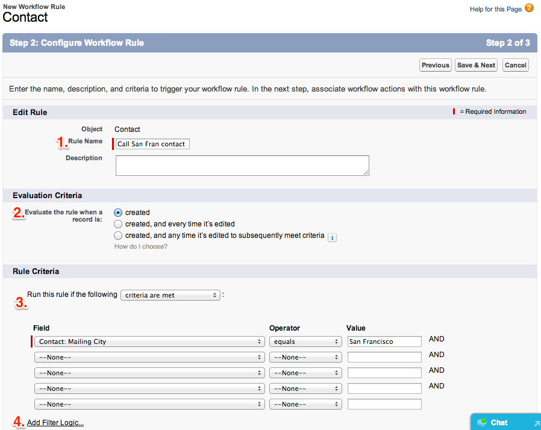Click the Description text area
Image resolution: width=541 pixels, height=430 pixels.
[x=242, y=166]
